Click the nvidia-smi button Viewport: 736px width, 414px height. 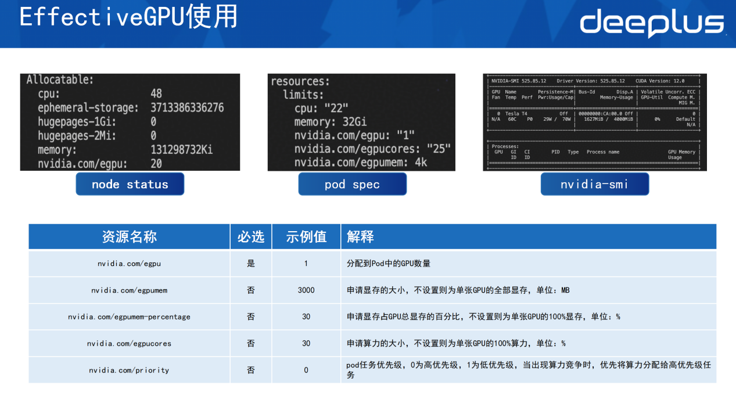594,184
